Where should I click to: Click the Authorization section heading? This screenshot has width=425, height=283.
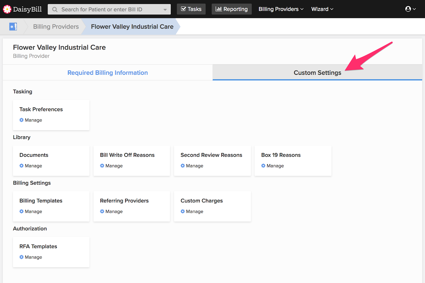pos(30,228)
